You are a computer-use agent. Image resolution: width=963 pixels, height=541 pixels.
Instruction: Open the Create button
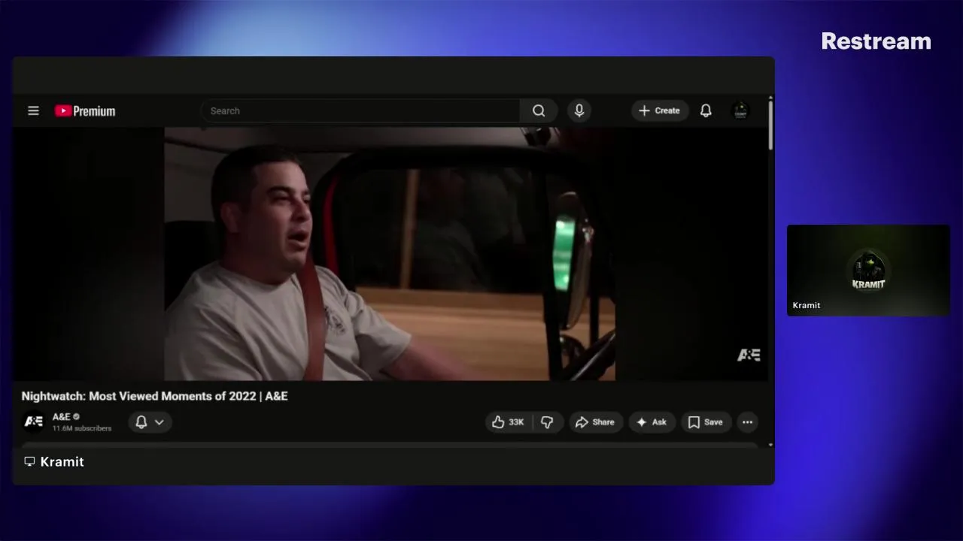[x=660, y=110]
